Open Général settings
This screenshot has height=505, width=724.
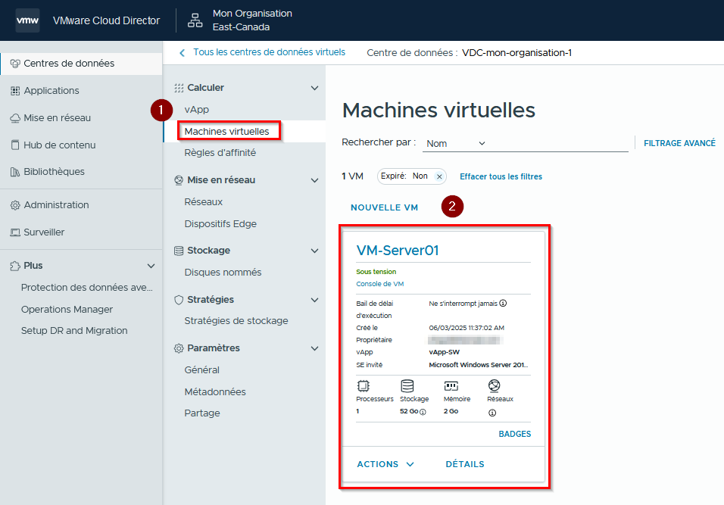point(201,370)
